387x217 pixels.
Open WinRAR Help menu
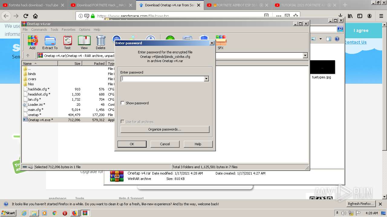(97, 30)
